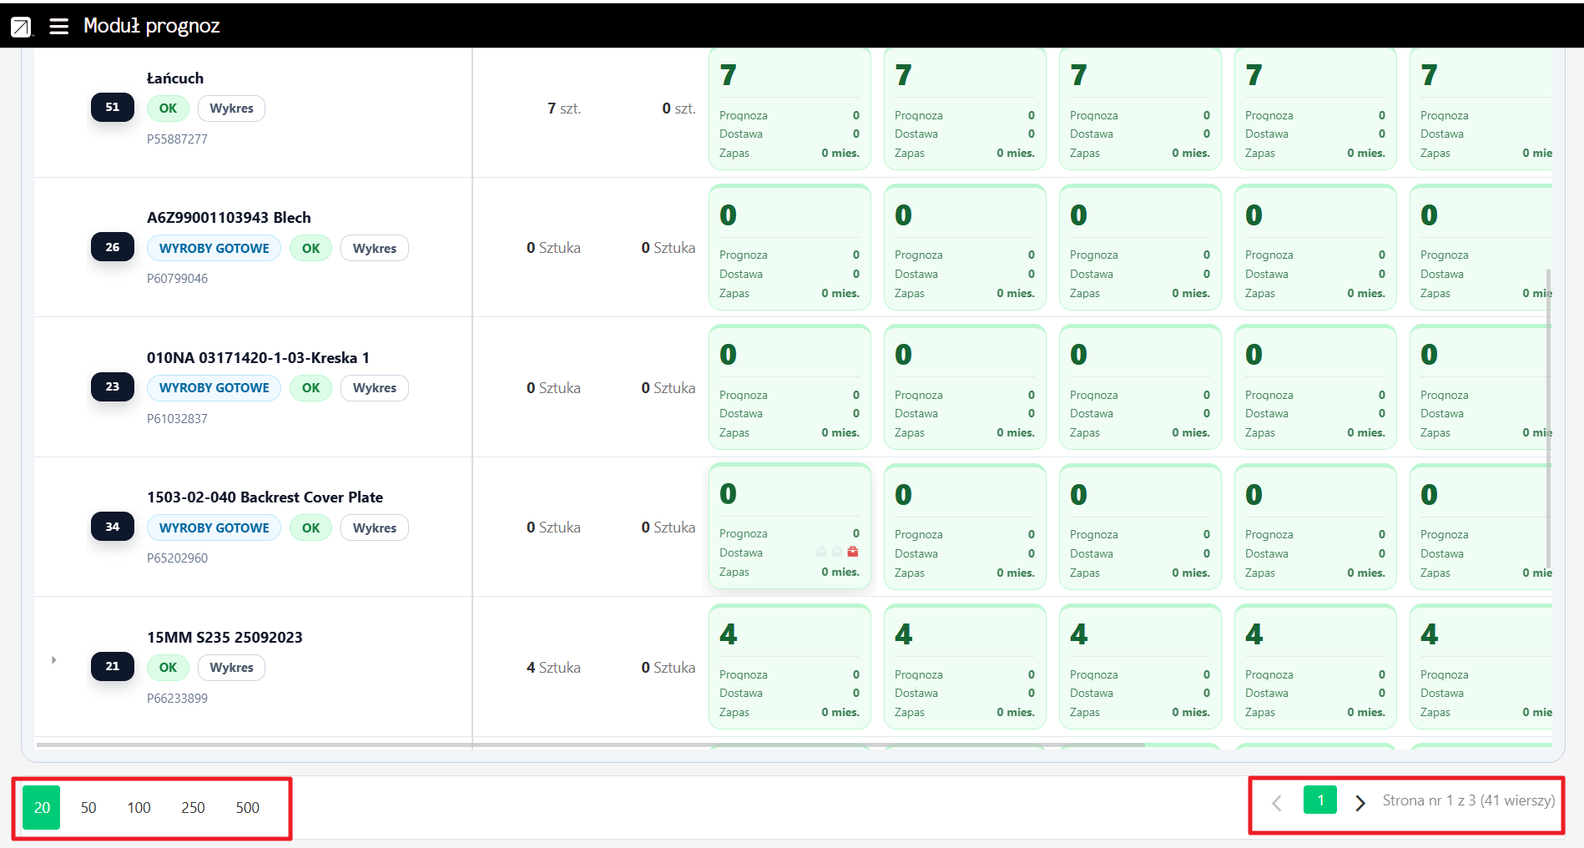Open the hamburger navigation menu
Image resolution: width=1584 pixels, height=848 pixels.
(x=58, y=27)
